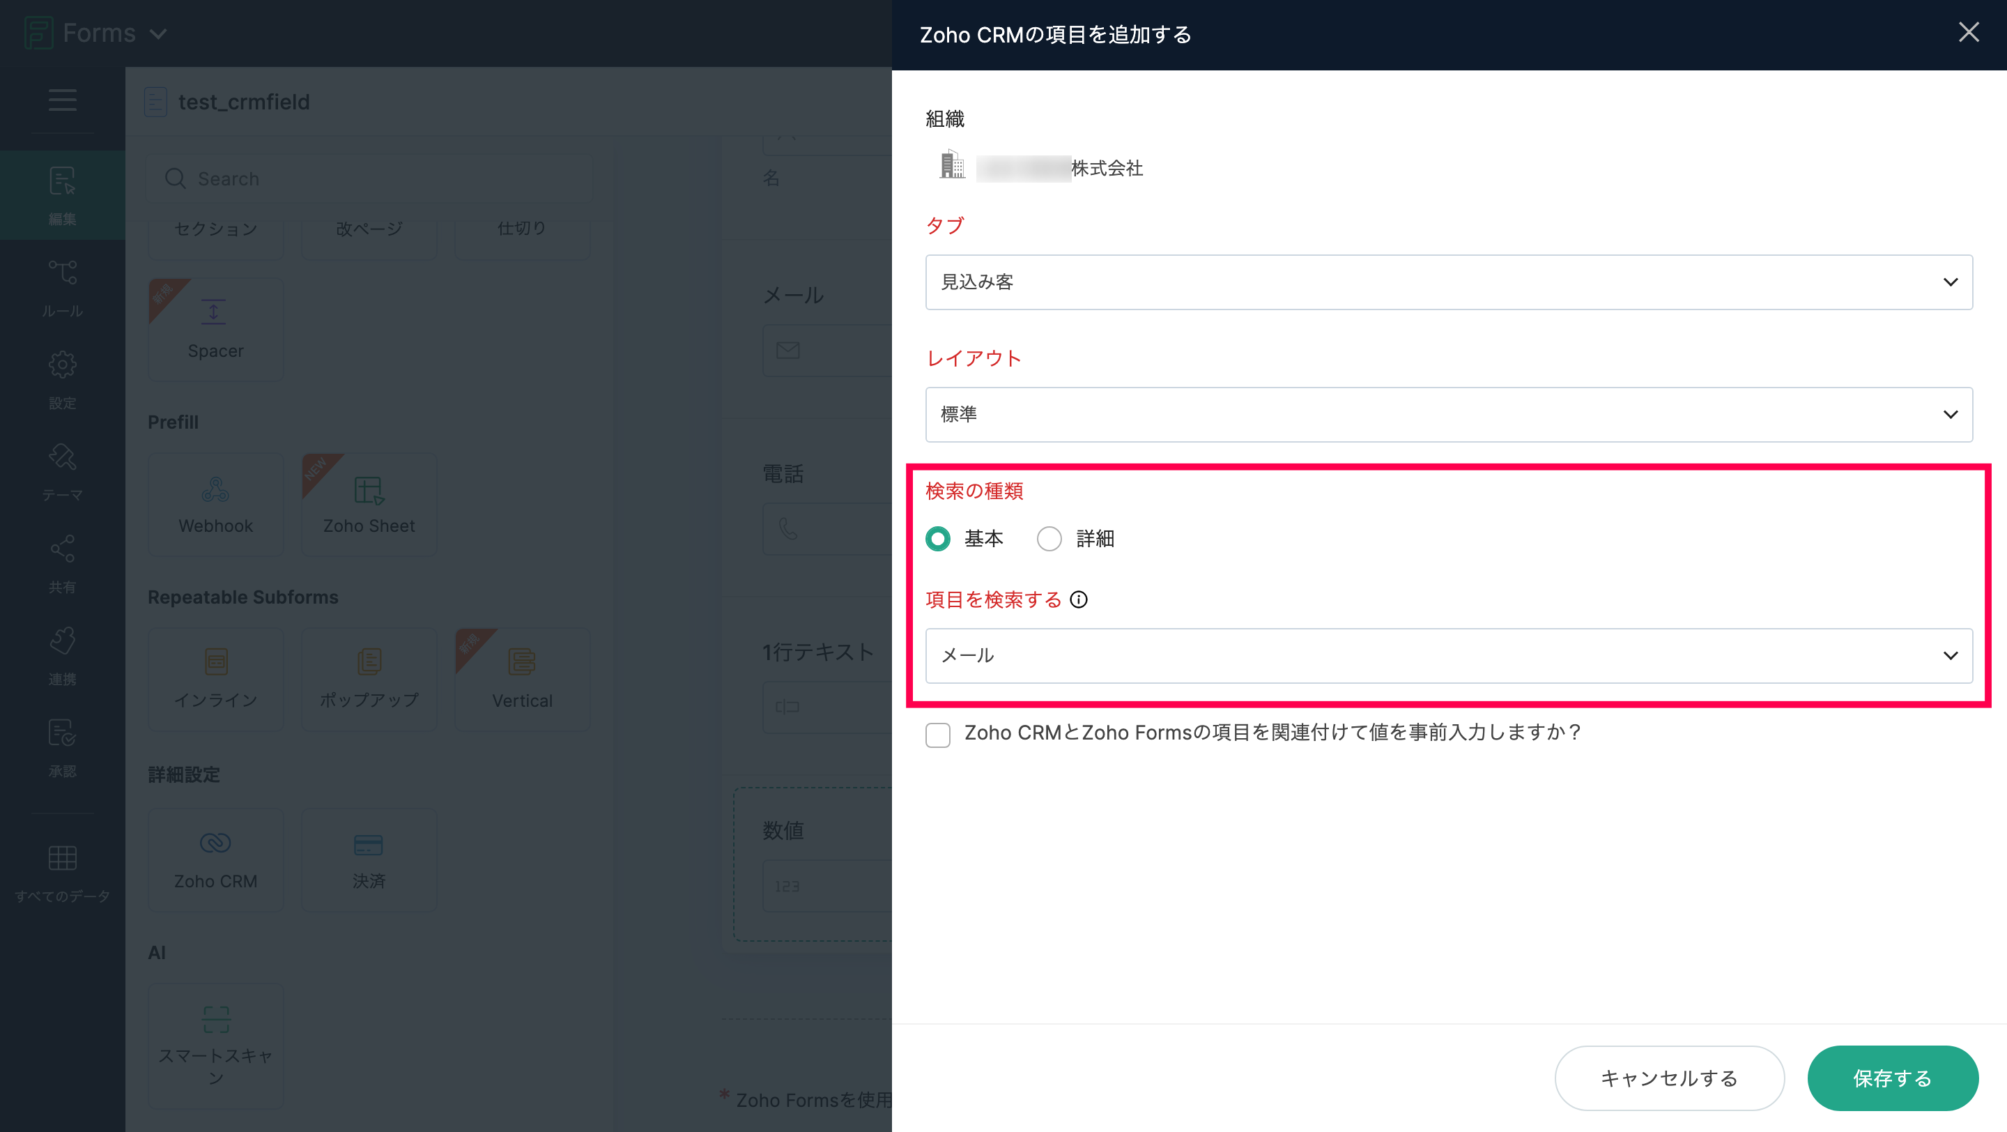Viewport: 2007px width, 1132px height.
Task: Click the 共有 share sidebar icon
Action: [x=62, y=549]
